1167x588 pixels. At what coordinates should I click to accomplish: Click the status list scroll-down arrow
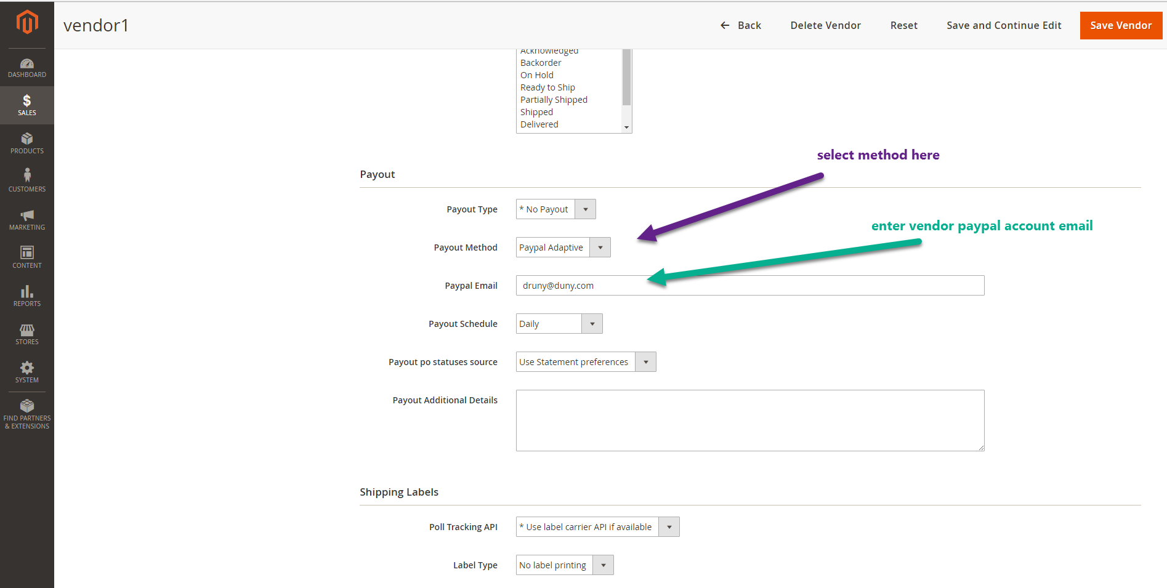[626, 127]
